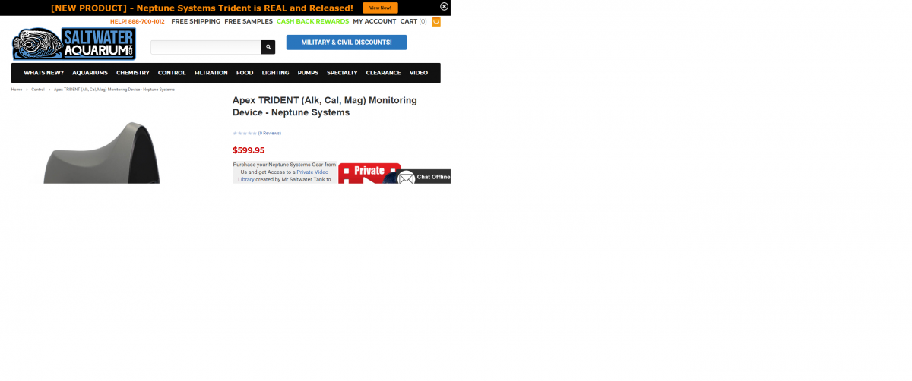Open the SPECIALTY menu

click(x=342, y=73)
